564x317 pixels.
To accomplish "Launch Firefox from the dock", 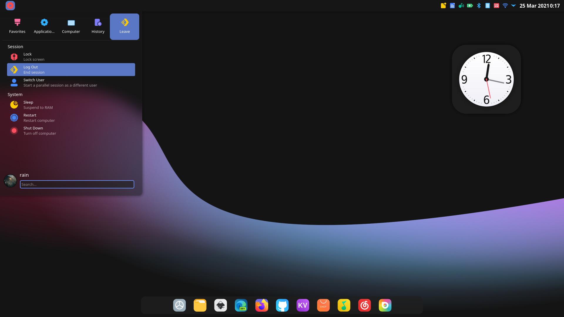I will [x=262, y=305].
